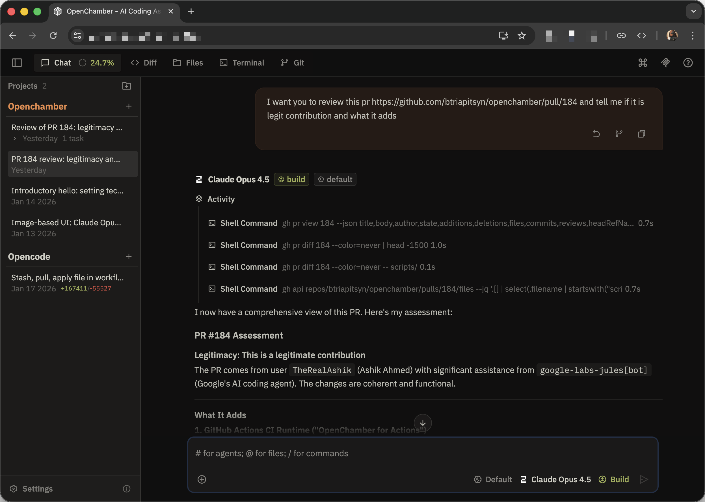Focus the chat message input field

coord(422,453)
